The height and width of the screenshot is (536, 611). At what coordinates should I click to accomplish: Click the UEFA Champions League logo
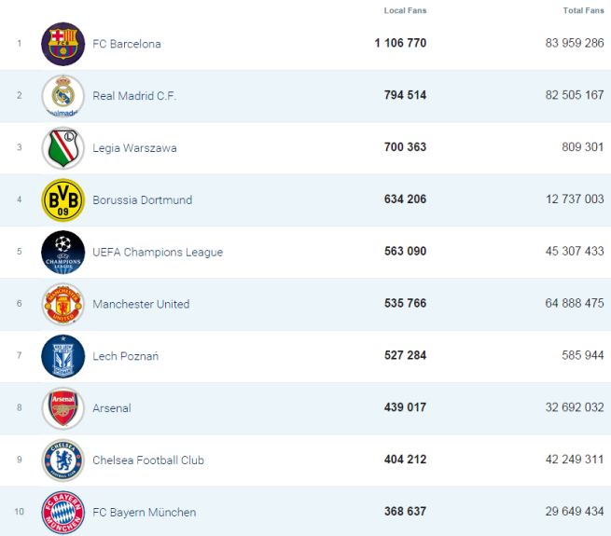(x=63, y=252)
